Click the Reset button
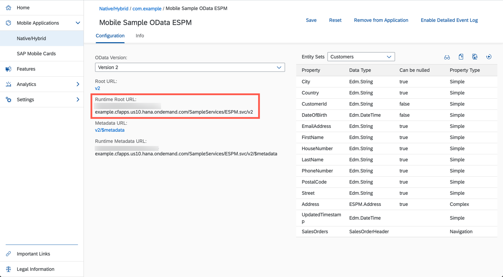The height and width of the screenshot is (277, 503). pos(335,20)
